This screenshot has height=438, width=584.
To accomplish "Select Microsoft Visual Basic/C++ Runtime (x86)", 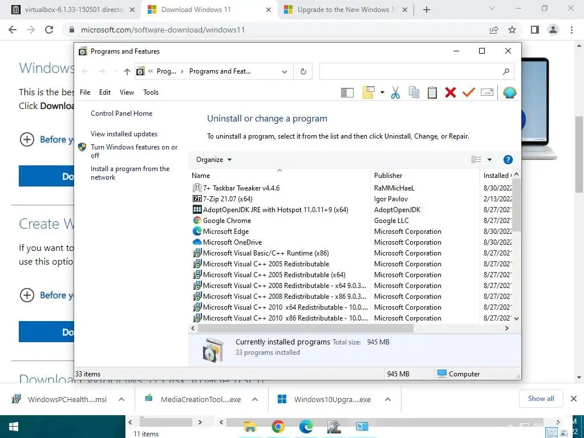I will click(261, 253).
